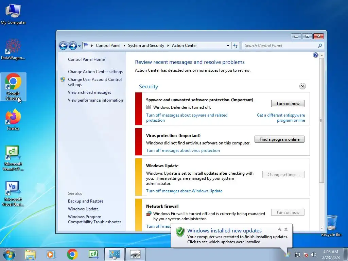Click the search magnifier icon
The width and height of the screenshot is (348, 261).
click(x=320, y=46)
